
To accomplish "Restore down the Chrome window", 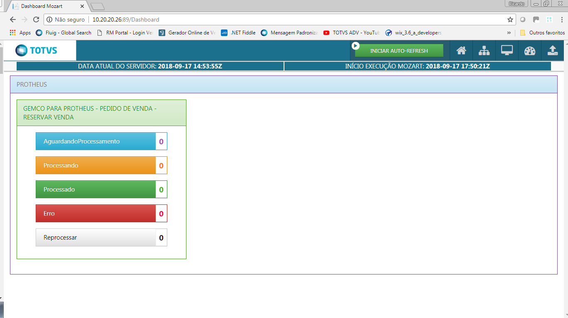I will (547, 4).
